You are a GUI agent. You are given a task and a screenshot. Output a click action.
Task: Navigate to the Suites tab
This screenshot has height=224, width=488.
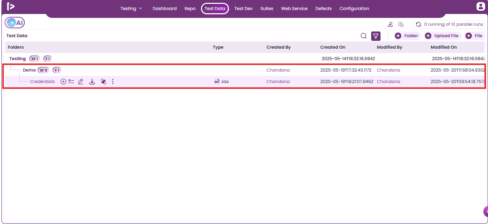pyautogui.click(x=267, y=9)
